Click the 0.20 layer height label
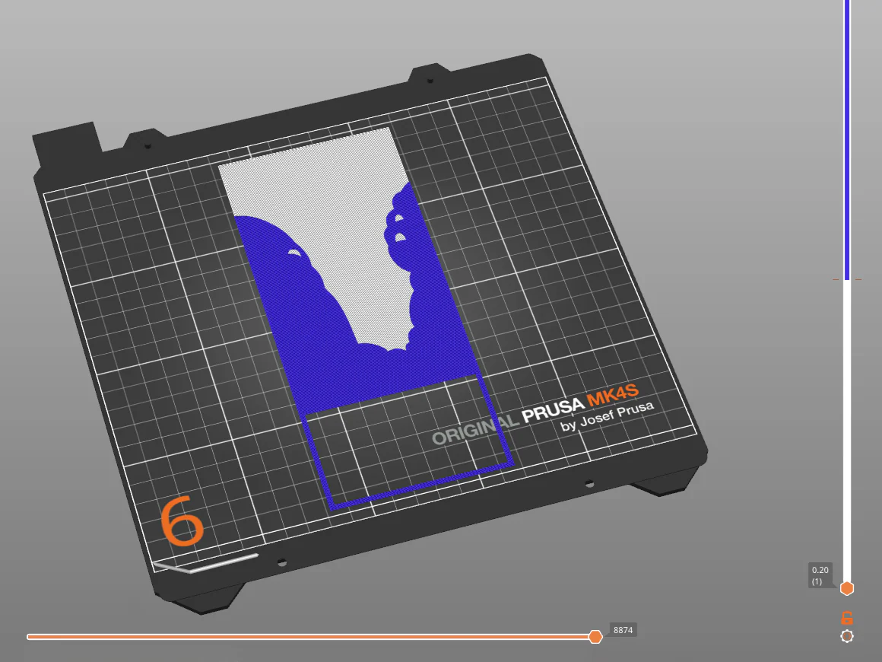The height and width of the screenshot is (662, 882). coord(820,574)
